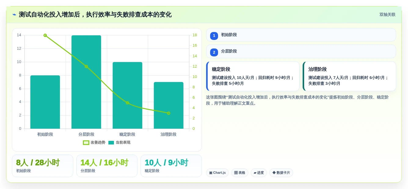Viewport: 408px width, 189px height.
Task: Open the 稳定阶段 detail card
Action: point(253,76)
